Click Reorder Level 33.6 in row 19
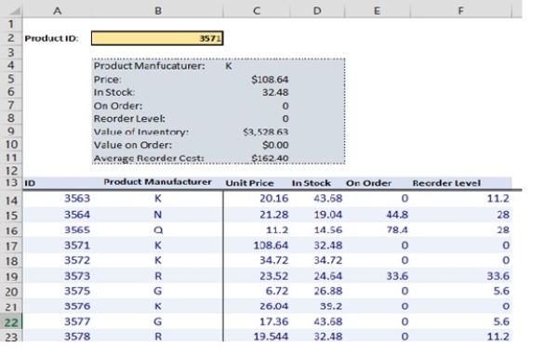Screen dimensions: 558x355 (x=498, y=276)
